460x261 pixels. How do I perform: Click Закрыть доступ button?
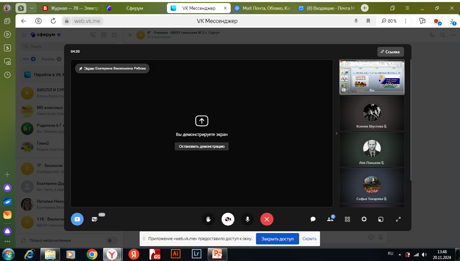pyautogui.click(x=277, y=238)
